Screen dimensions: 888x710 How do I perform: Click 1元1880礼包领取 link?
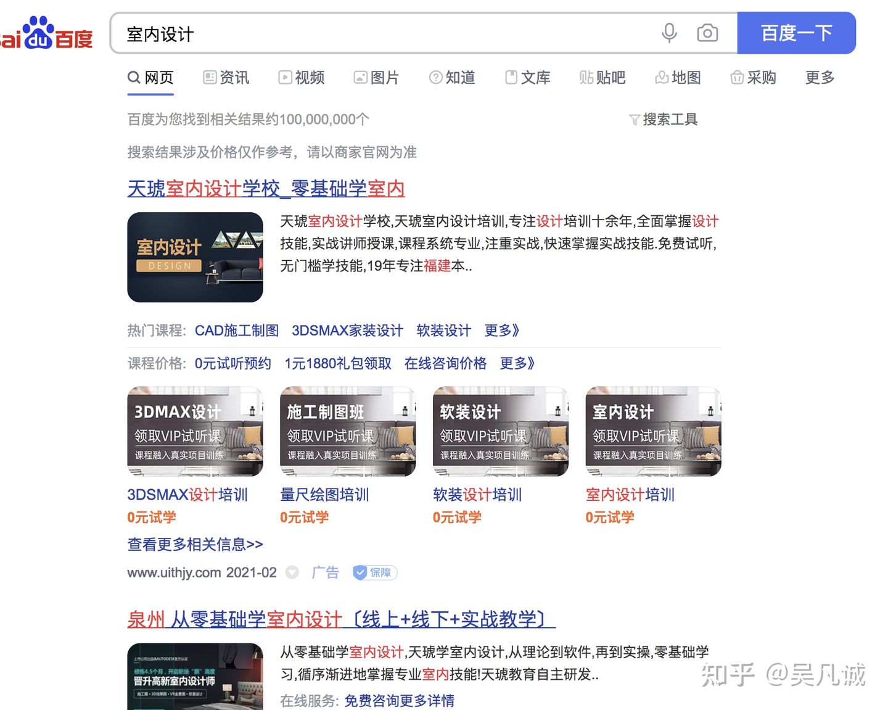pyautogui.click(x=338, y=363)
